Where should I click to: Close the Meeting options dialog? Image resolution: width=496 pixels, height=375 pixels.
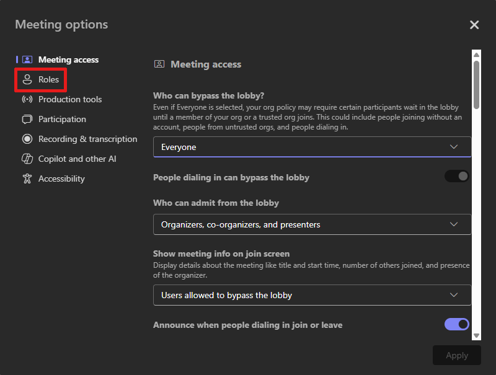tap(474, 25)
